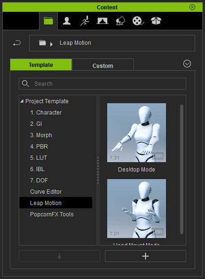The height and width of the screenshot is (279, 205).
Task: Click the download arrow button
Action: point(59,256)
